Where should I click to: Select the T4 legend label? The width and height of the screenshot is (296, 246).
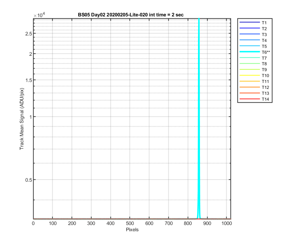point(264,40)
